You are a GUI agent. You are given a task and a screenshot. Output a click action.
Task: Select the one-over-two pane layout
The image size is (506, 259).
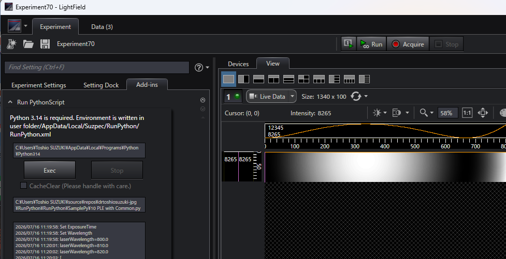coord(273,79)
